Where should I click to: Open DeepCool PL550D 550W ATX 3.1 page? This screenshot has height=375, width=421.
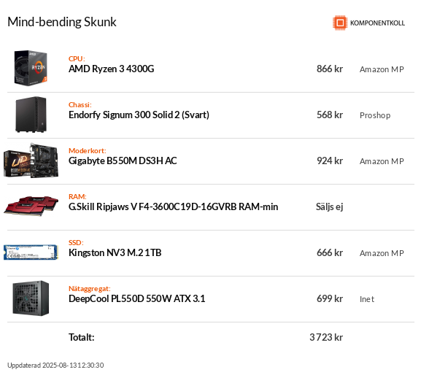tap(137, 299)
